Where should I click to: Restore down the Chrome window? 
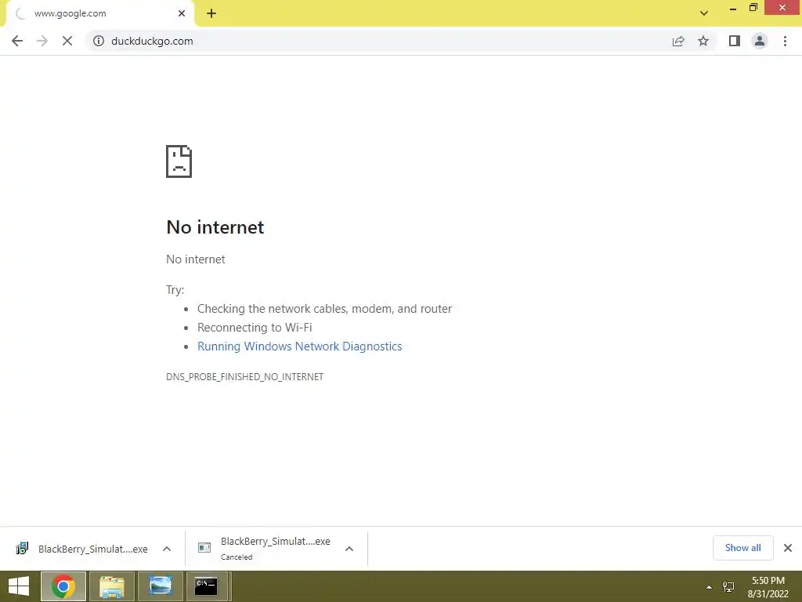point(753,8)
